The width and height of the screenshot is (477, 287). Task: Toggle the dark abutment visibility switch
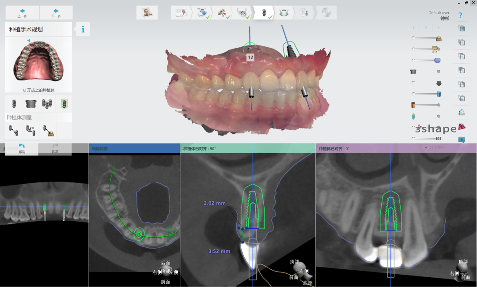413,83
